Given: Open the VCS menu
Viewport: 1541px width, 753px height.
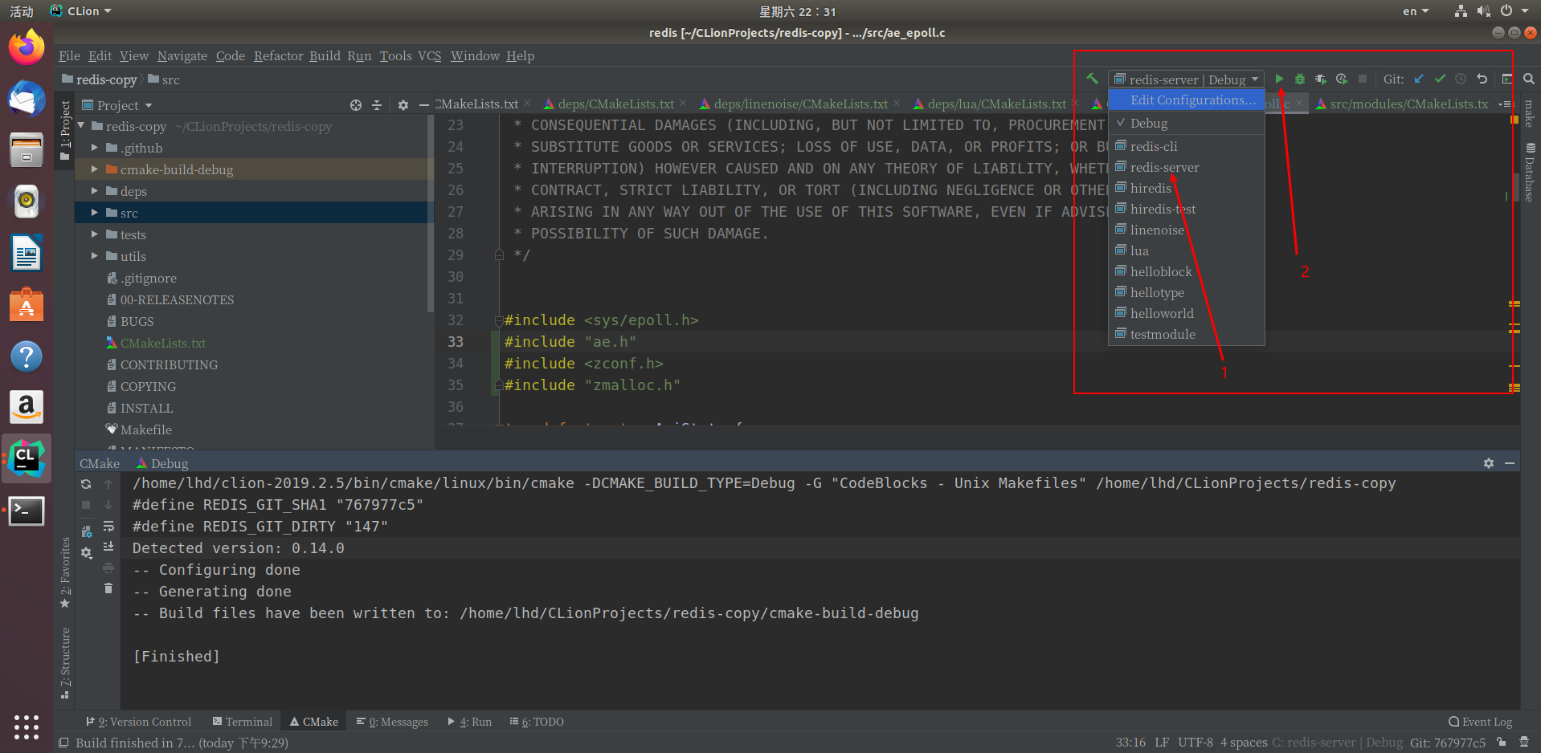Looking at the screenshot, I should pyautogui.click(x=430, y=55).
